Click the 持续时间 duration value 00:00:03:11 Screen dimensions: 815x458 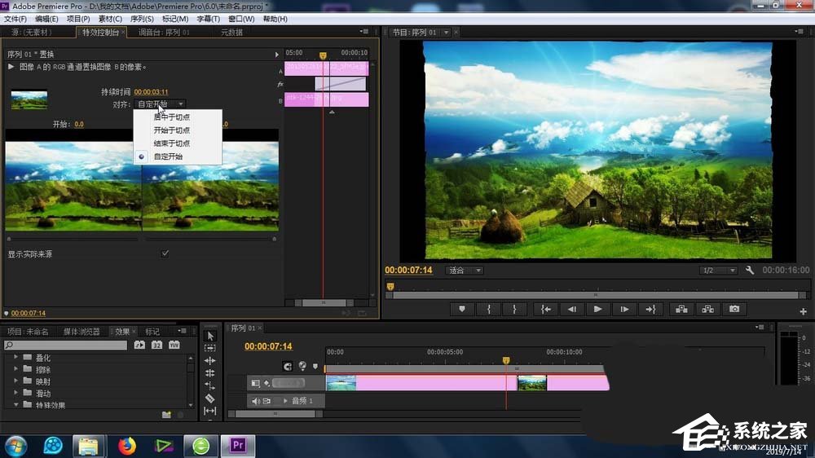click(151, 92)
